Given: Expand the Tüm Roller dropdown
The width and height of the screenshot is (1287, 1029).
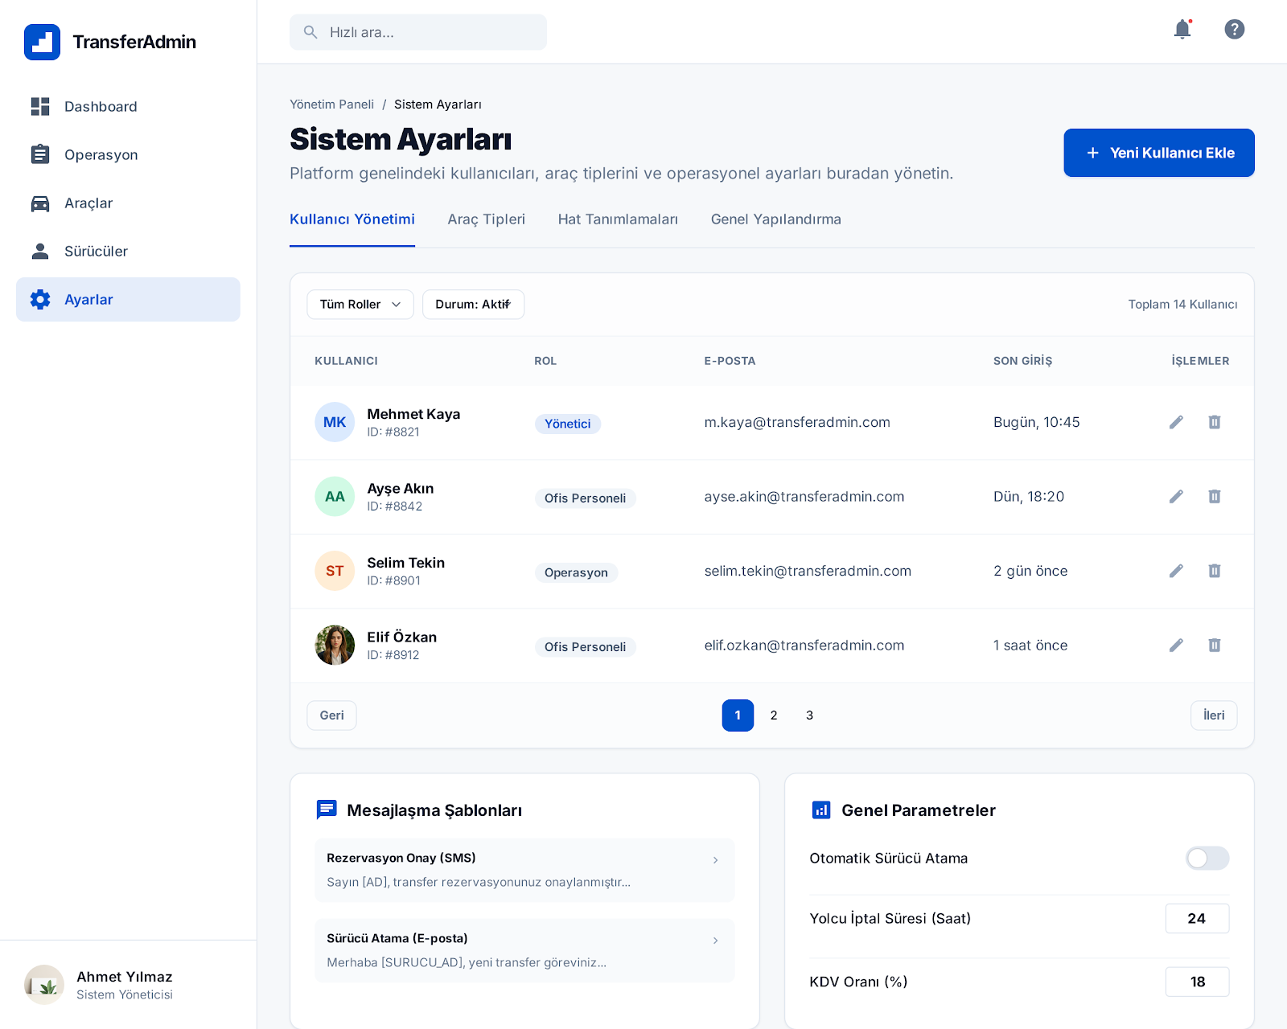Looking at the screenshot, I should pos(360,305).
